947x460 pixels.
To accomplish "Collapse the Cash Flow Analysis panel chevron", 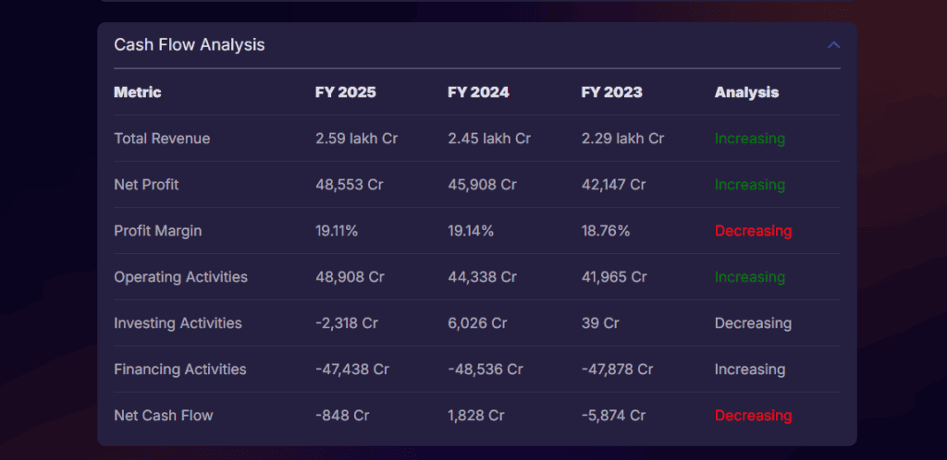I will coord(834,44).
